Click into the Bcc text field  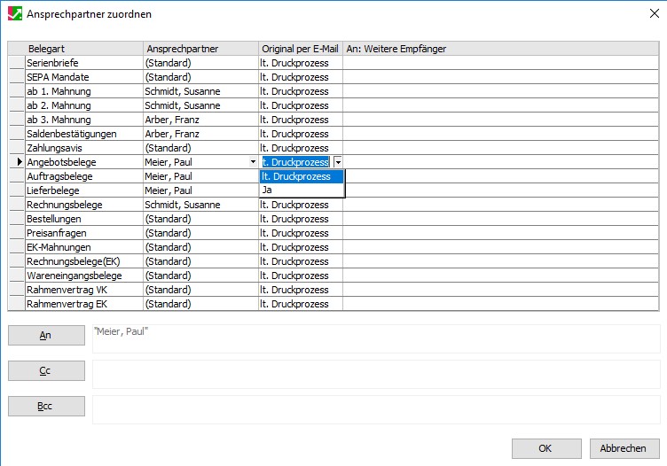tap(376, 408)
